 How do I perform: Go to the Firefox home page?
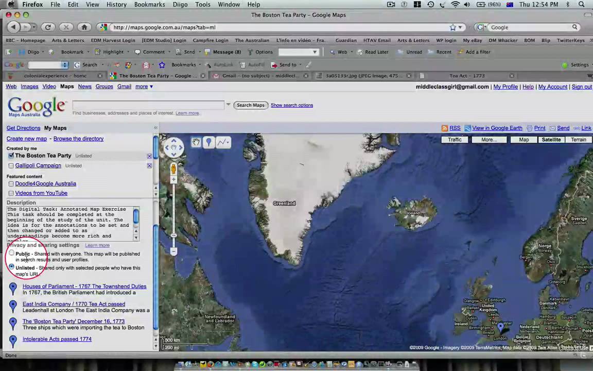point(84,27)
